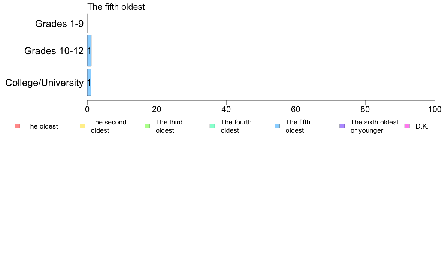Click the 'Grades 10-12' axis label
Screen dimensions: 445x275
[54, 51]
